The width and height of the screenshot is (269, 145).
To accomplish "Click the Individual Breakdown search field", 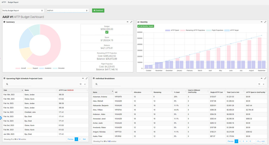I will [108, 84].
